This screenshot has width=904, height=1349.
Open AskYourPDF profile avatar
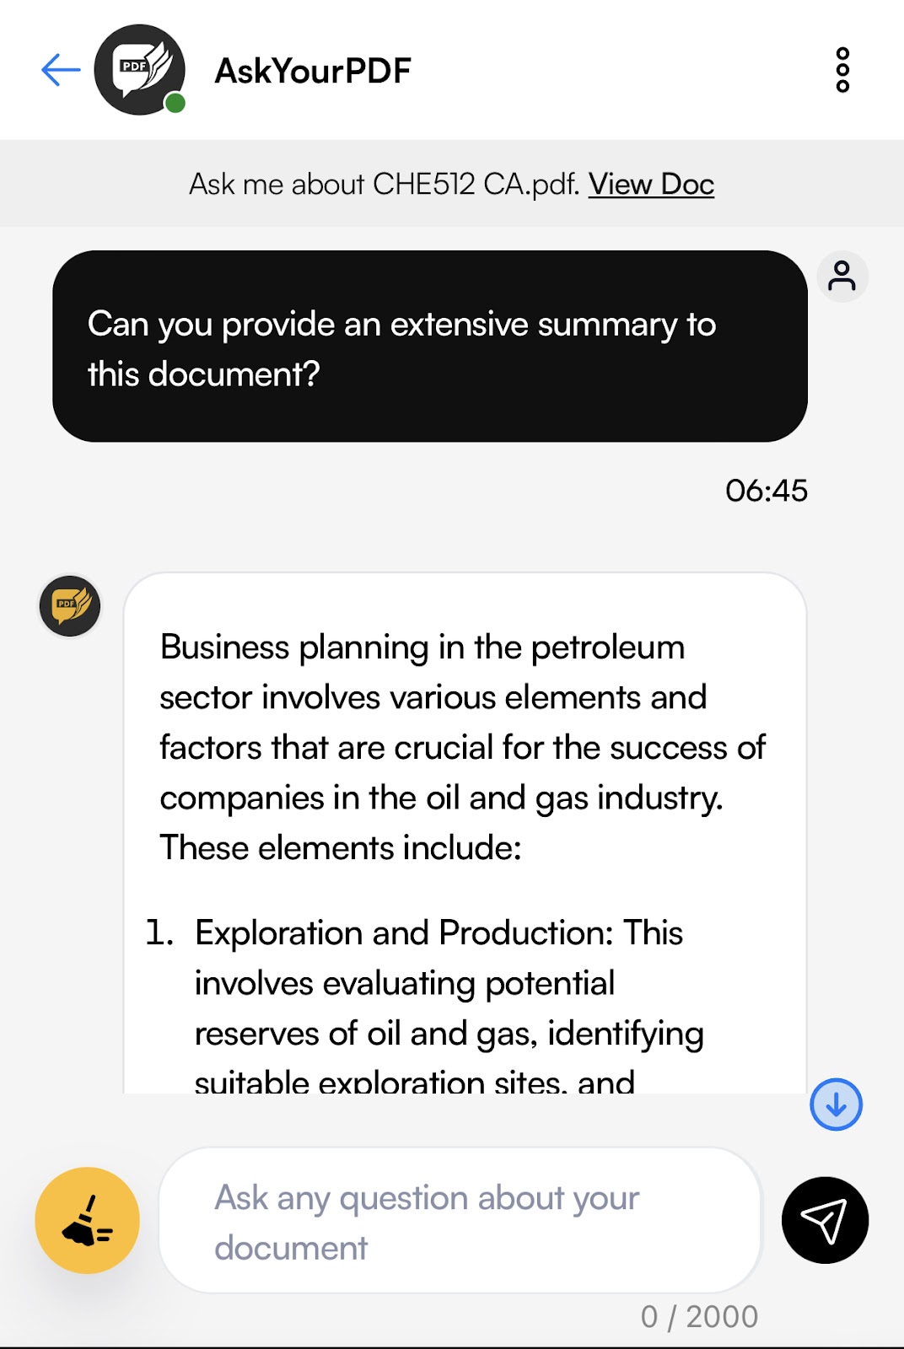click(x=139, y=70)
